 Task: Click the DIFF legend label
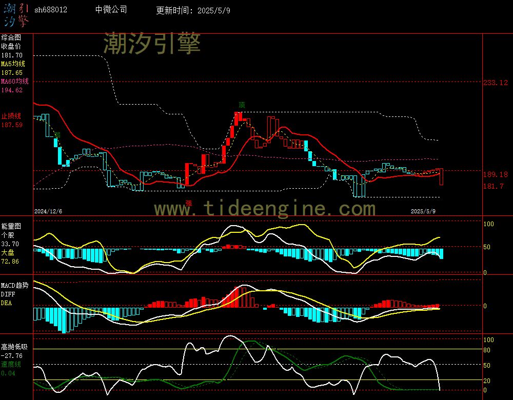click(x=8, y=294)
